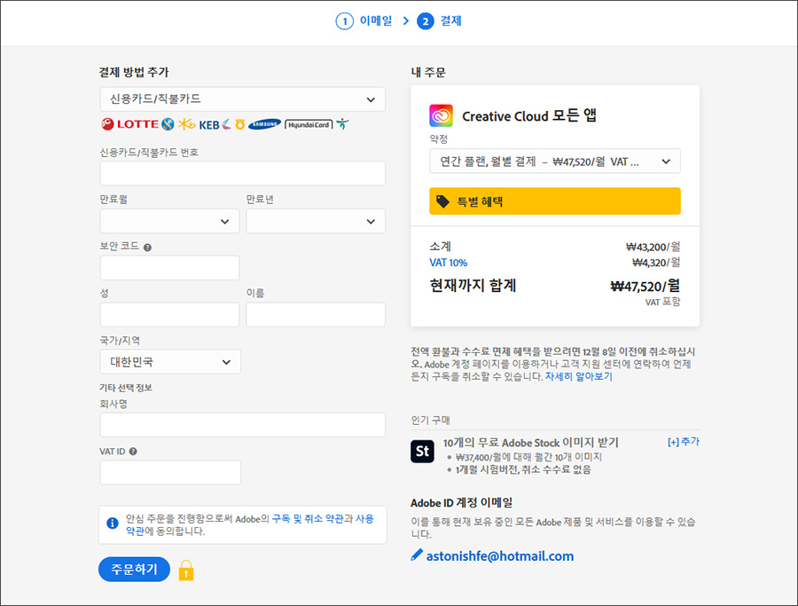The width and height of the screenshot is (798, 606).
Task: Click the astonishfe@hotmail.com email link
Action: pos(500,556)
